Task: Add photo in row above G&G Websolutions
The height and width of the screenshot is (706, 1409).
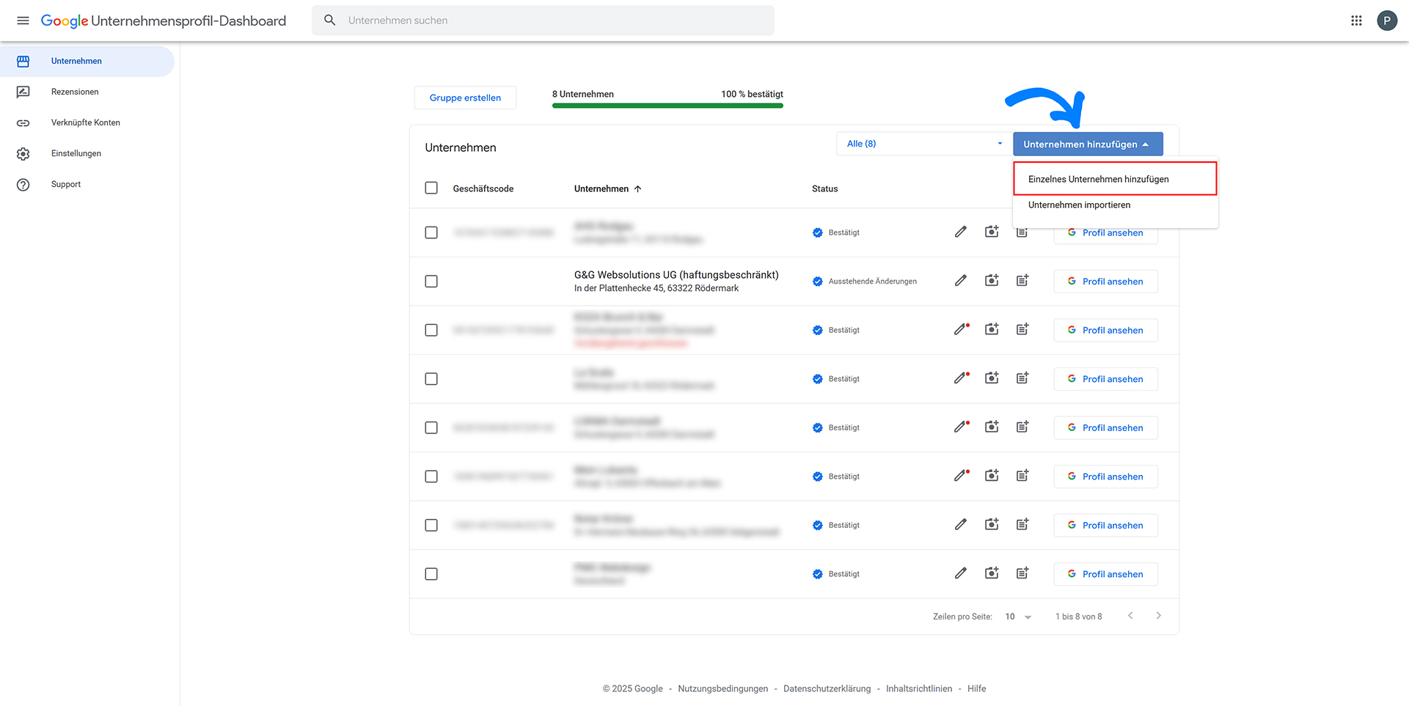Action: 992,232
